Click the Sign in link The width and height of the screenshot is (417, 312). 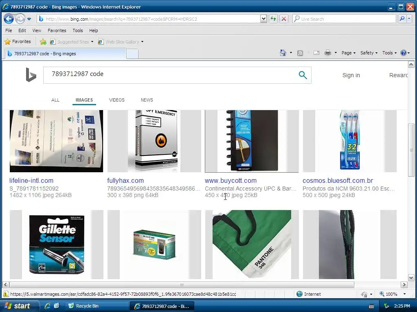(x=351, y=75)
